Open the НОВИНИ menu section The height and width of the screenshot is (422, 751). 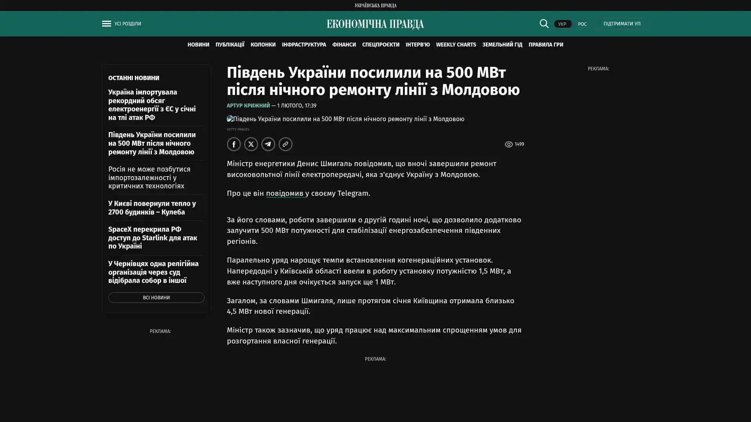198,45
